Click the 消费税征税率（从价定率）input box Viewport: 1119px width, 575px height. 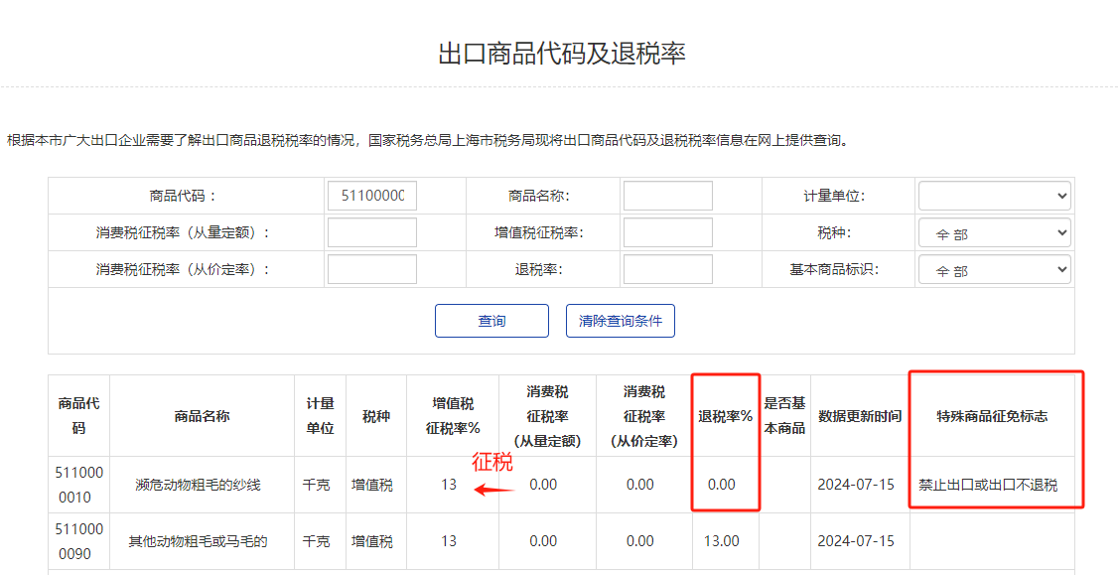[372, 269]
